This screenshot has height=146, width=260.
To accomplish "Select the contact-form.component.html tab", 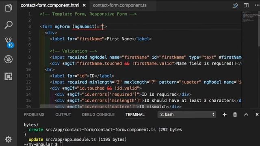I will point(50,5).
